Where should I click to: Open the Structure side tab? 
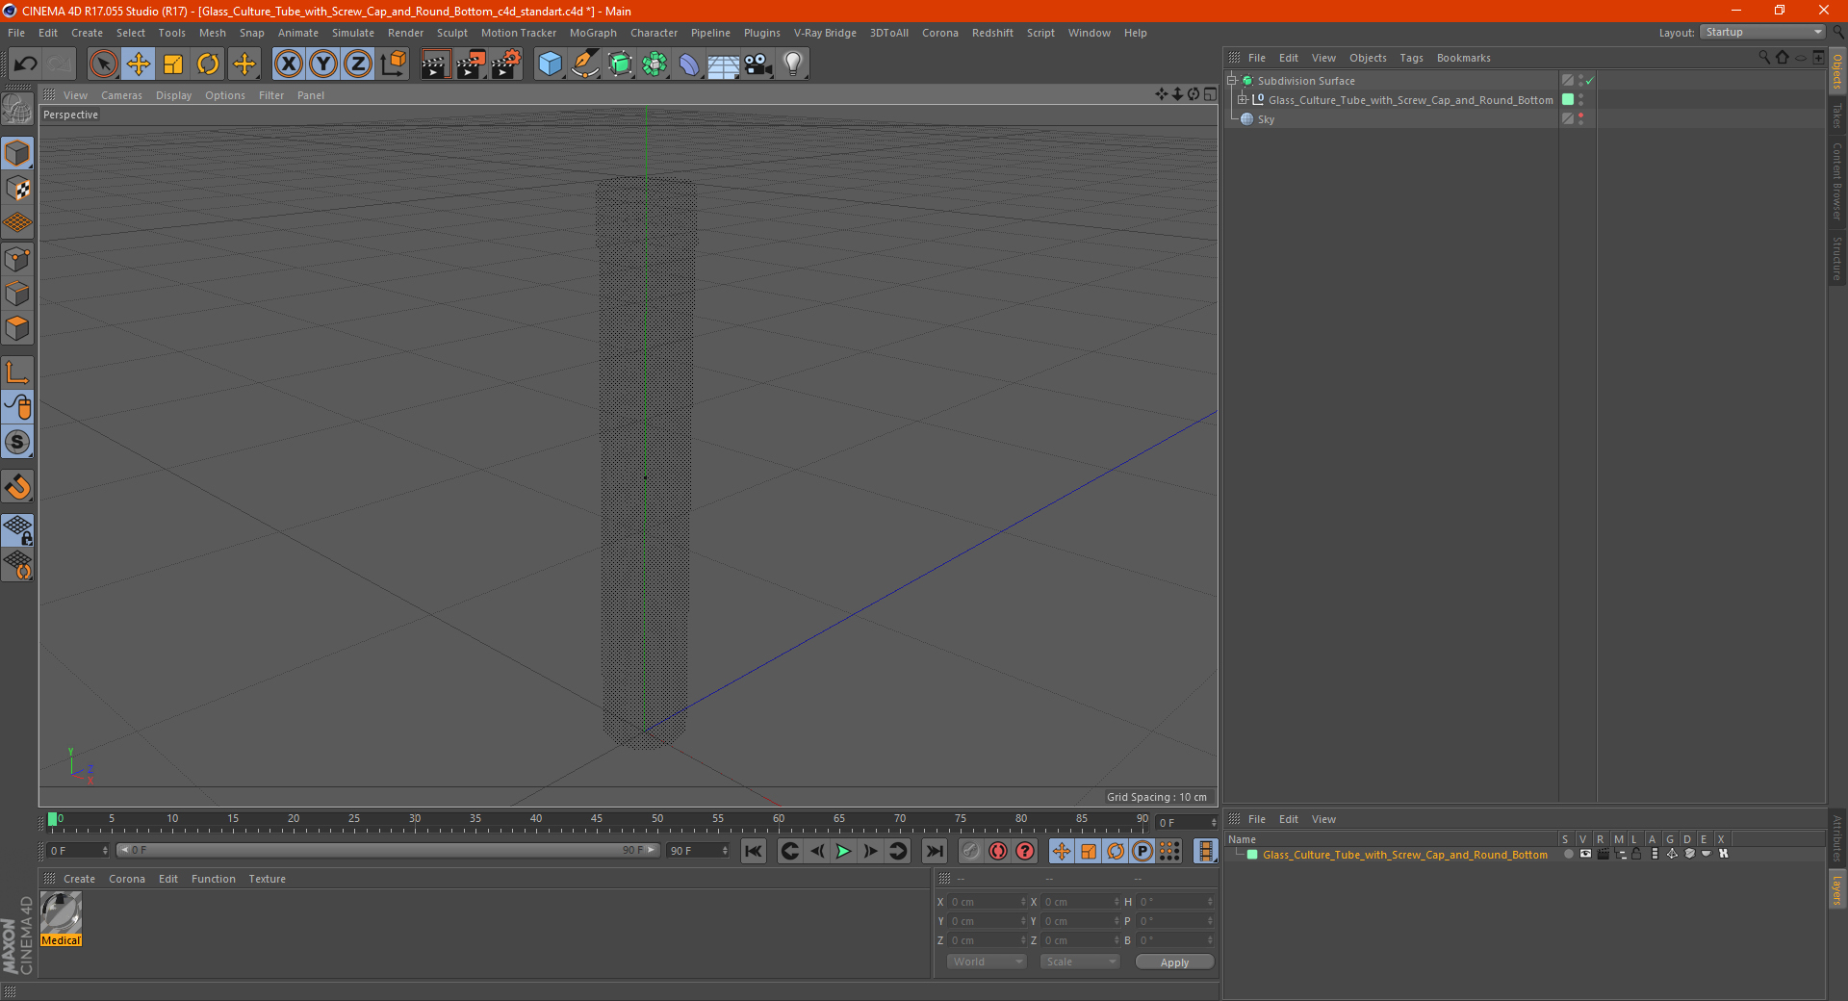click(1836, 258)
